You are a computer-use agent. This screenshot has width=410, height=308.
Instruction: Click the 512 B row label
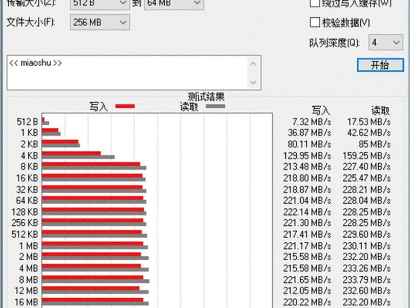[x=27, y=122]
